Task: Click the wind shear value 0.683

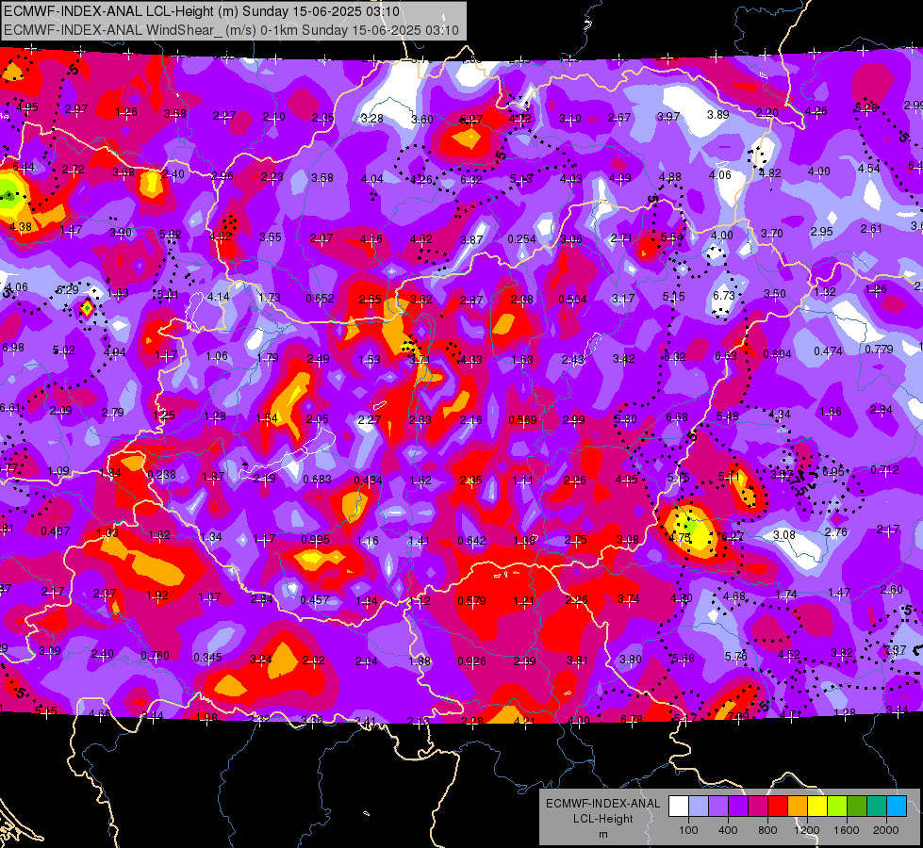Action: 317,479
